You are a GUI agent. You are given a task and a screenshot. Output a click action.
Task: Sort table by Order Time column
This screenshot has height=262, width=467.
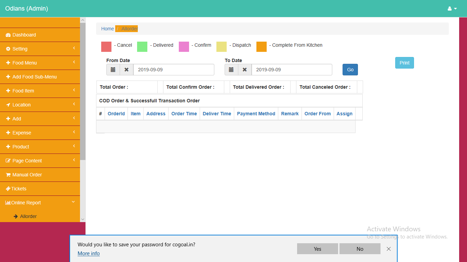coord(184,114)
